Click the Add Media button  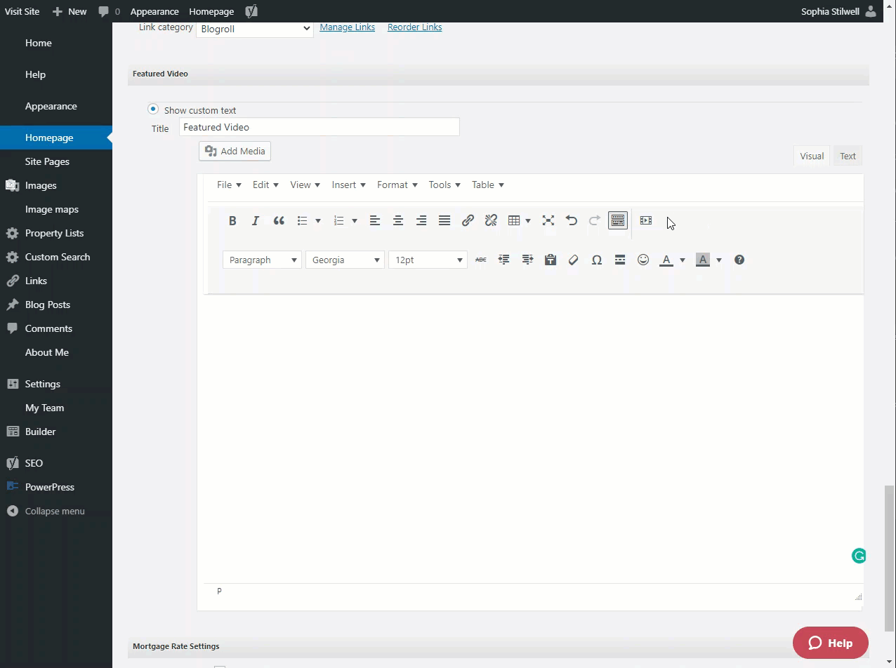click(x=235, y=151)
